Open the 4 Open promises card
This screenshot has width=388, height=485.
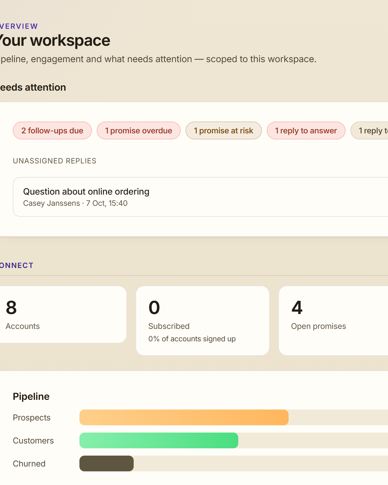[333, 321]
